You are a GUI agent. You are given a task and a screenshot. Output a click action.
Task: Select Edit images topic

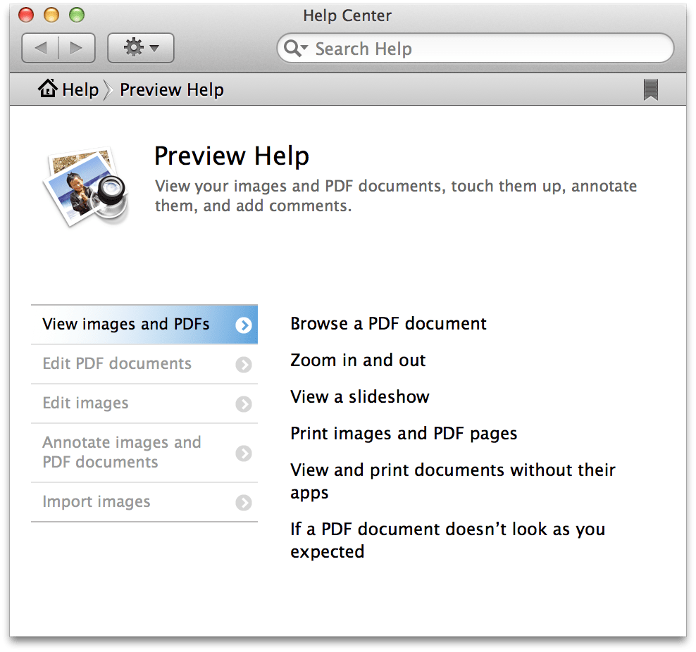click(144, 403)
